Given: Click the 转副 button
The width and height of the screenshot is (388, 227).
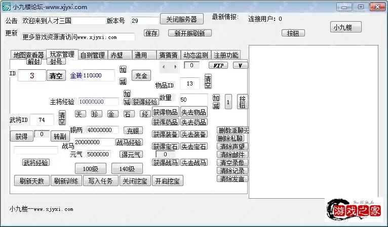Looking at the screenshot, I should pyautogui.click(x=60, y=136).
